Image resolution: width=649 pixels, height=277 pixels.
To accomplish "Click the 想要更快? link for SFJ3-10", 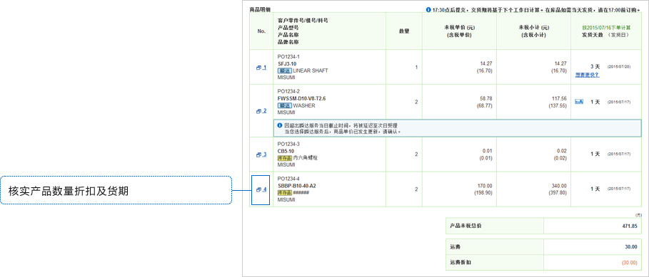I will [x=587, y=75].
